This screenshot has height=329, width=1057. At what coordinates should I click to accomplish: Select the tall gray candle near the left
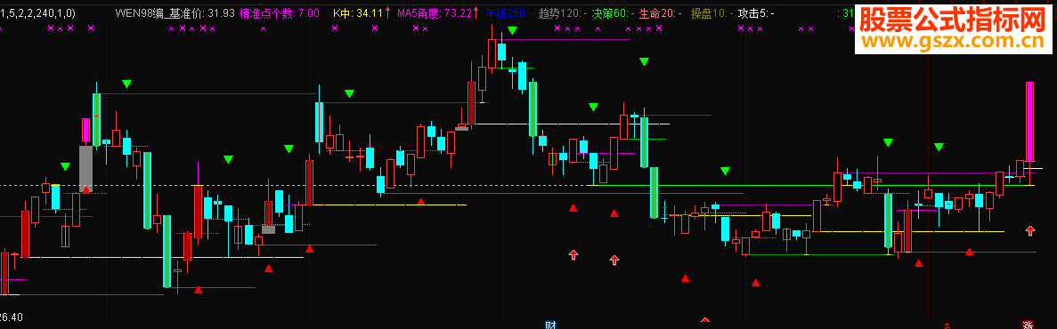coord(85,168)
